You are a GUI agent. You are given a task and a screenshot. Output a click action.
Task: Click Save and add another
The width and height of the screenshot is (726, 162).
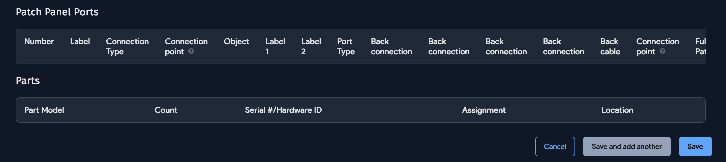[627, 146]
